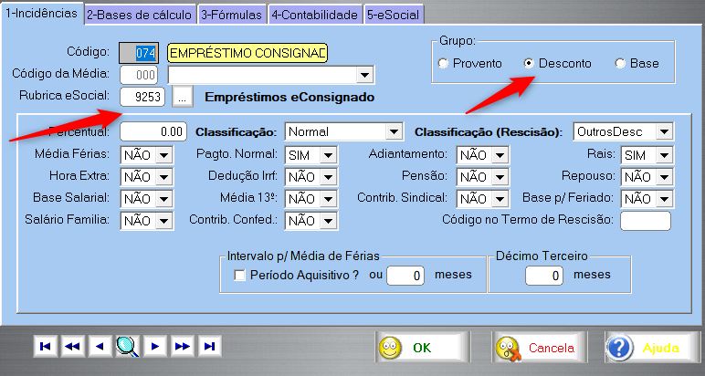Expand the Base p/ Feriado dropdown
Viewport: 705px width, 376px height.
[x=664, y=198]
